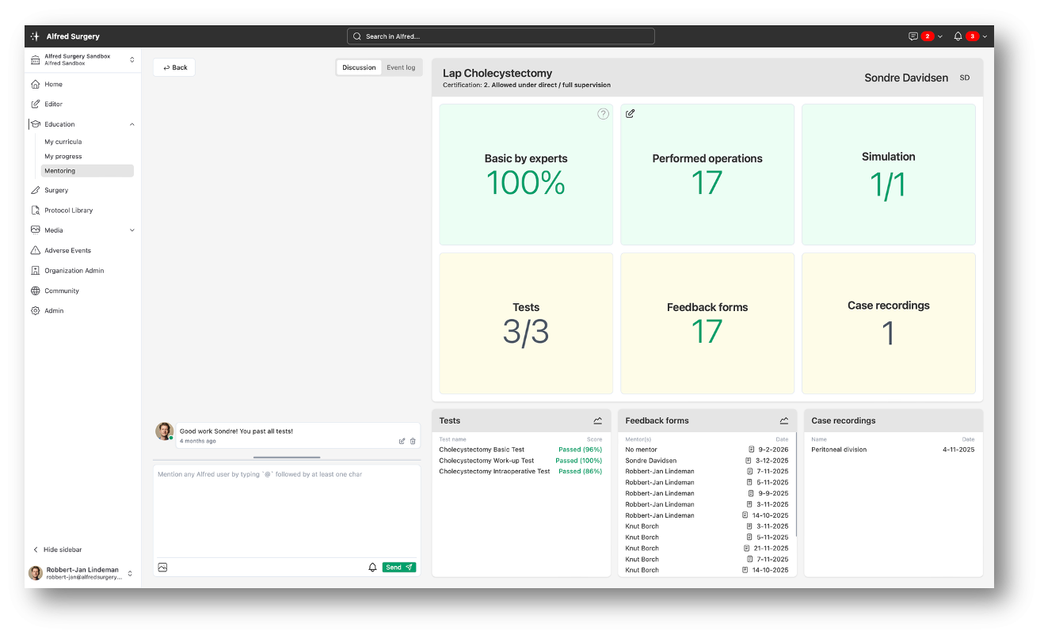This screenshot has height=638, width=1044.
Task: Open the form icon for the 3-12-2025 feedback
Action: tap(749, 461)
